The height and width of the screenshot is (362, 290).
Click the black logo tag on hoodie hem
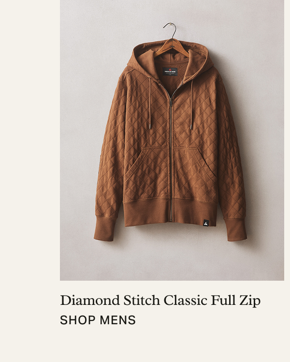pos(206,223)
